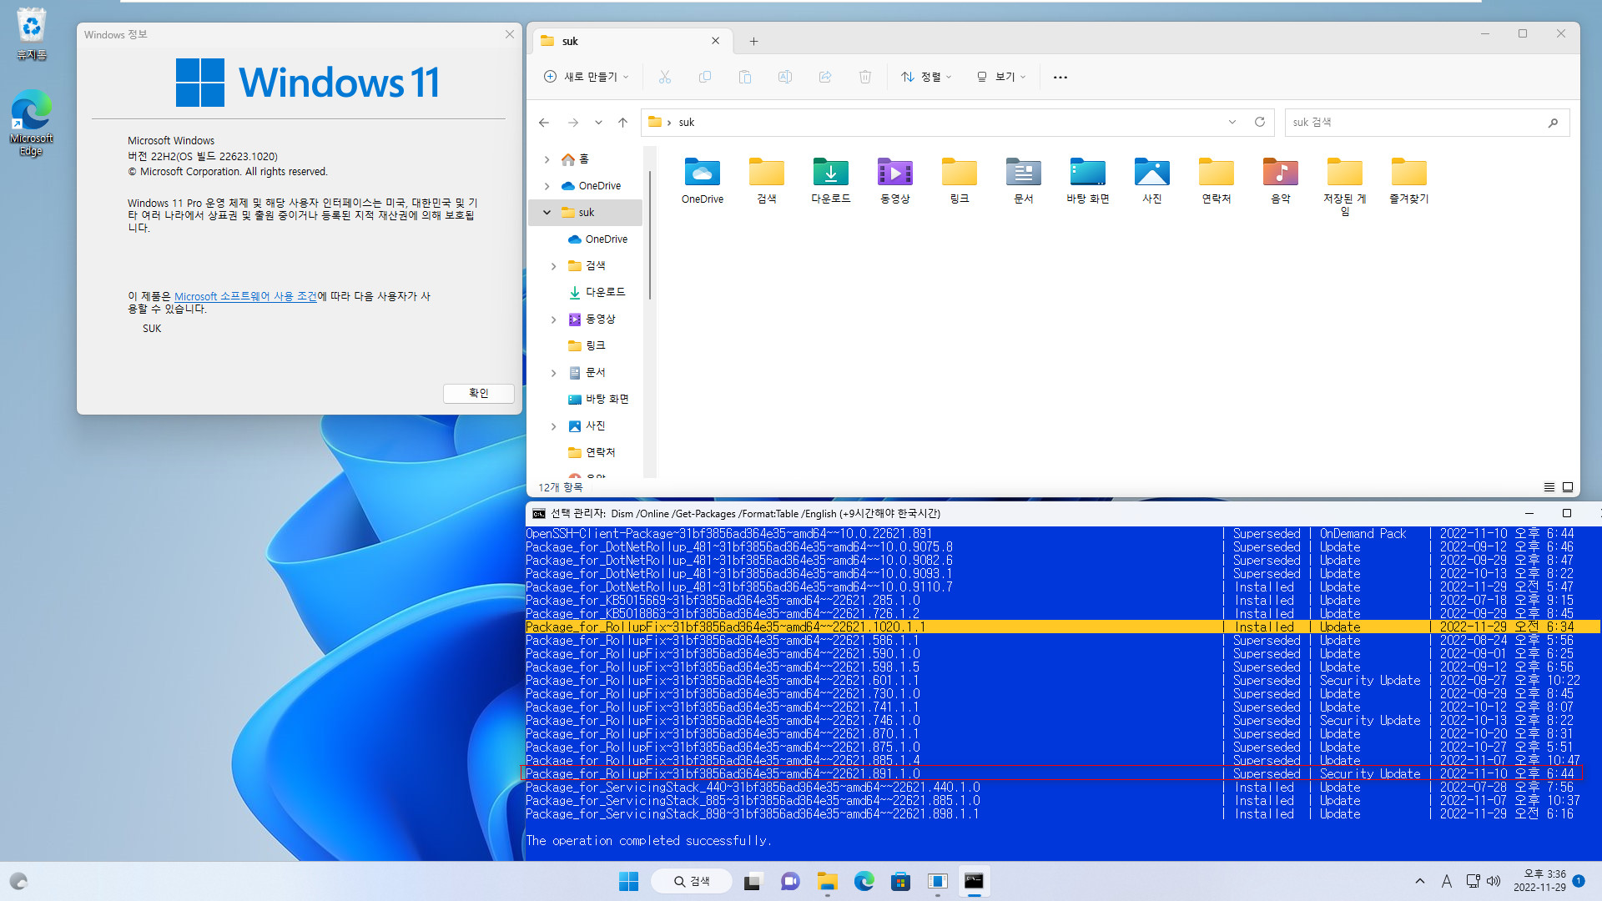This screenshot has height=901, width=1602.
Task: Expand the 검색 tree node
Action: click(553, 266)
